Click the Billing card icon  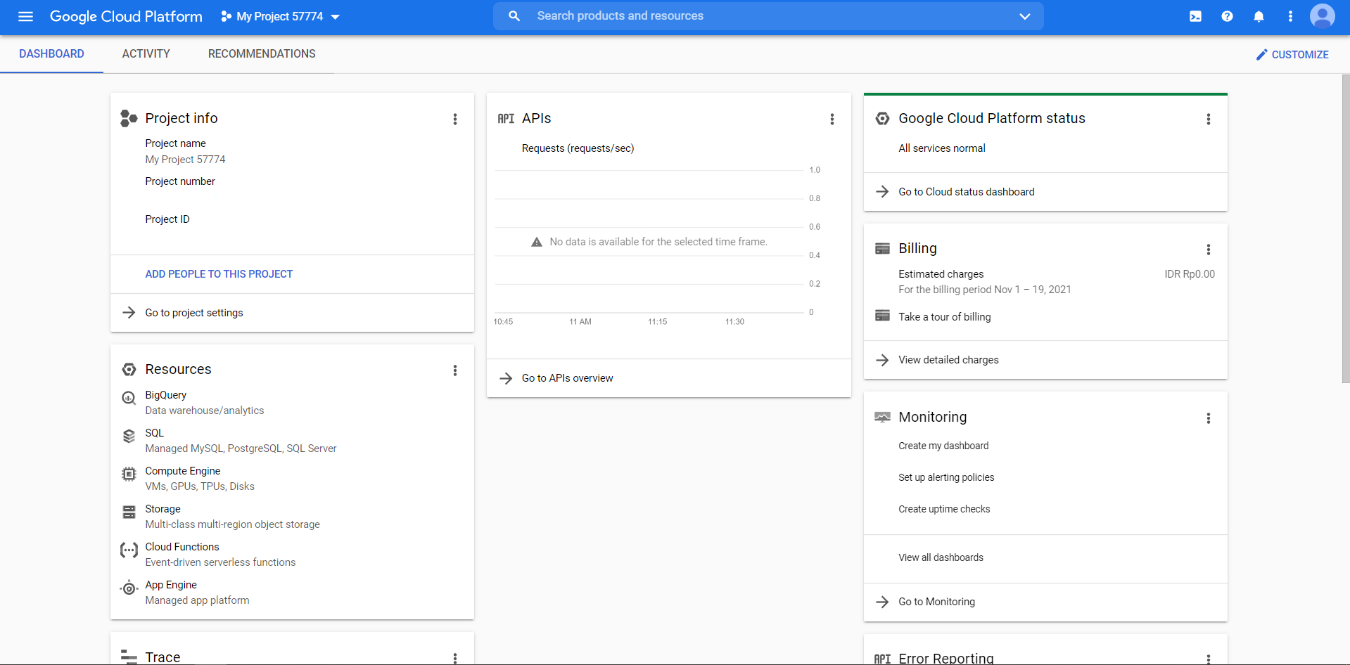pos(882,248)
